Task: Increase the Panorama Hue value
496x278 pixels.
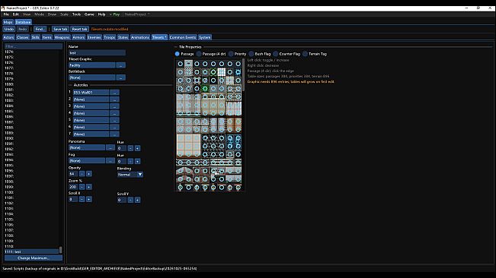Action: point(137,148)
